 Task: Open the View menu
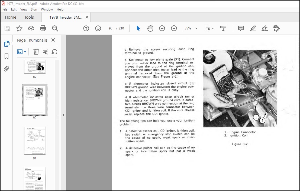pos(24,9)
